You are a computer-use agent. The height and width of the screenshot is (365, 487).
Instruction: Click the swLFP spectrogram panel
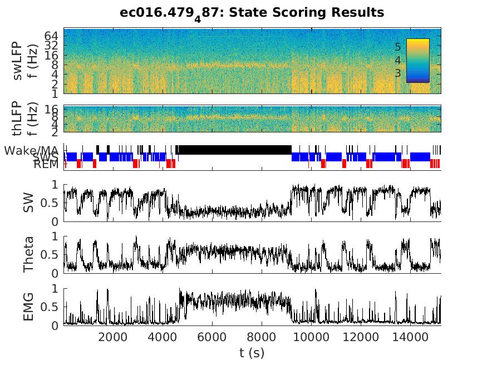pos(223,61)
